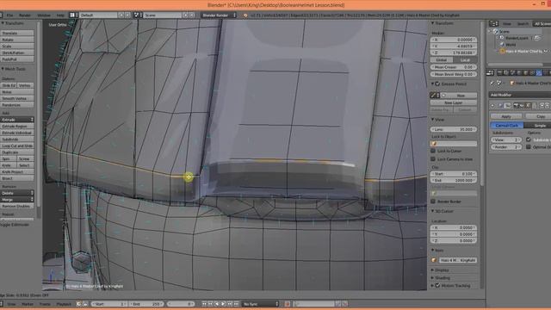Open the Render menu in top bar

point(25,15)
